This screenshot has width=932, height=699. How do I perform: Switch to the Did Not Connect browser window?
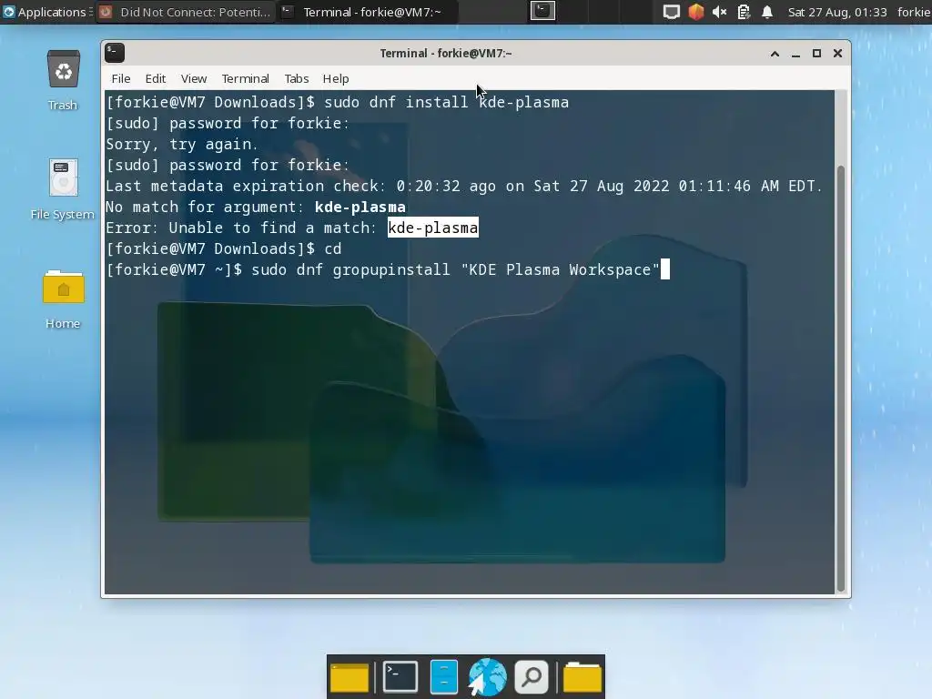pos(186,12)
